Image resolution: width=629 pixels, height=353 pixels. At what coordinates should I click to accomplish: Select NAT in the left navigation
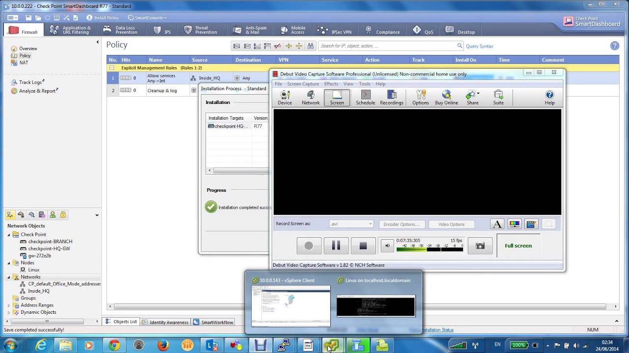pyautogui.click(x=24, y=63)
